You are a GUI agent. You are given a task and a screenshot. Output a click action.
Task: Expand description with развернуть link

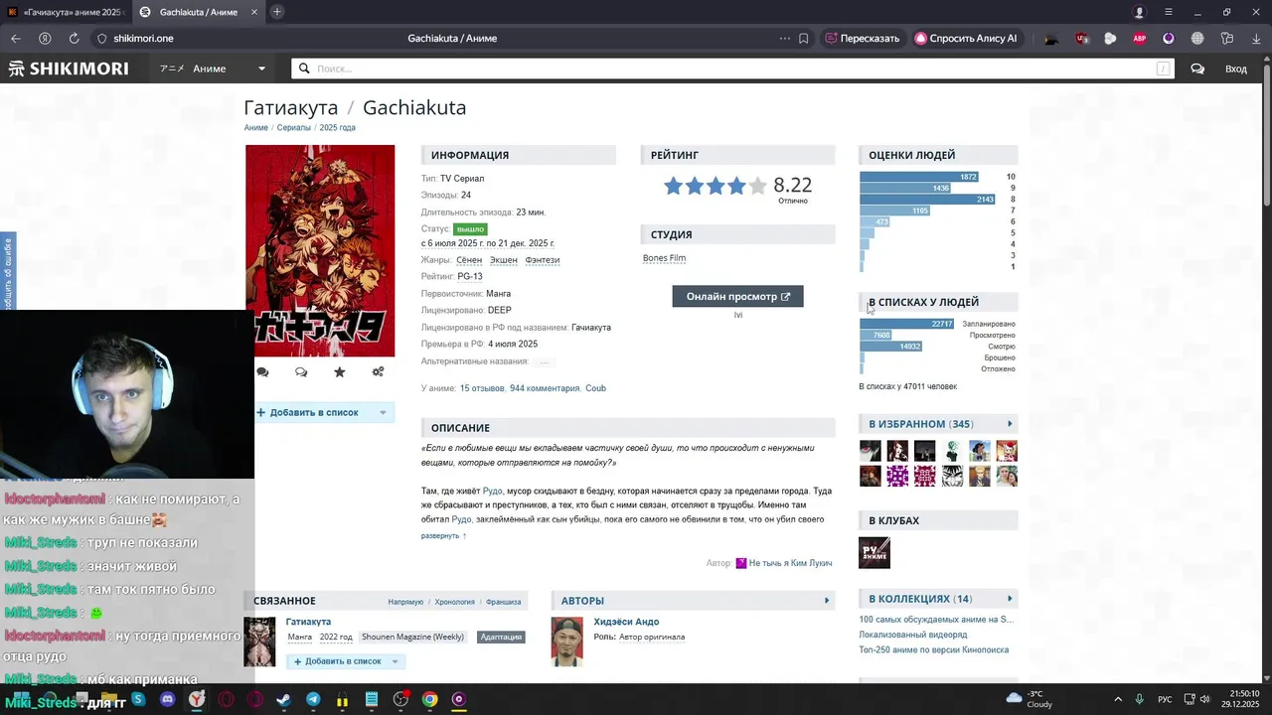pos(443,535)
